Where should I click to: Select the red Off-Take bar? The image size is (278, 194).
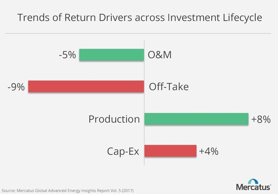click(86, 86)
